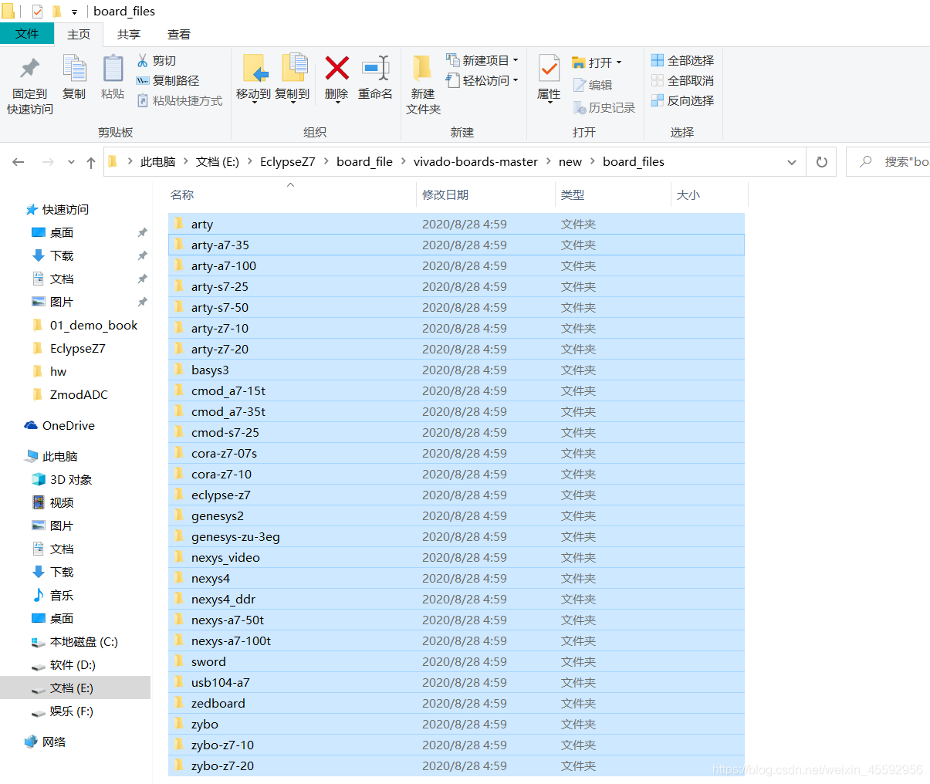Sort by Size (大小) column header
The height and width of the screenshot is (784, 930).
pyautogui.click(x=709, y=194)
